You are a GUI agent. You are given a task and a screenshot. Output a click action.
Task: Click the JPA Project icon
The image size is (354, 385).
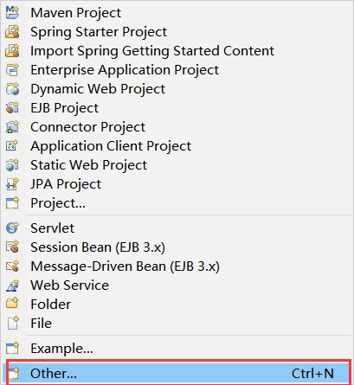click(x=12, y=184)
